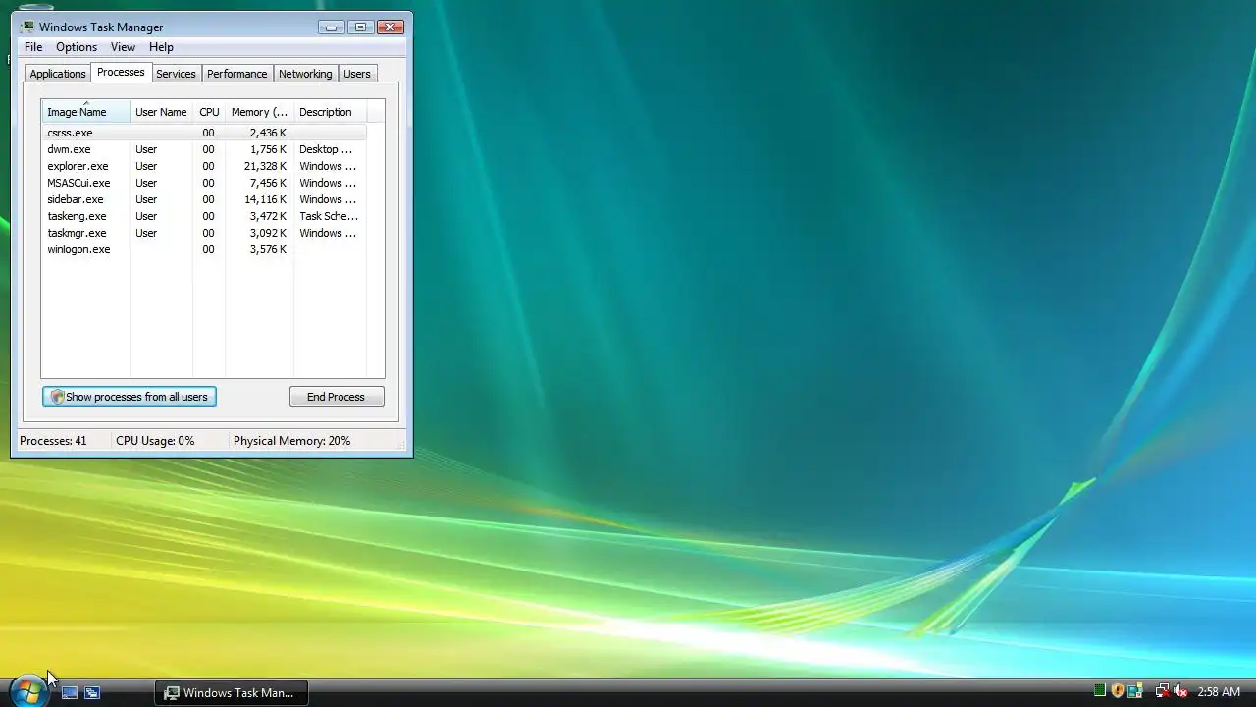The height and width of the screenshot is (707, 1256).
Task: Click the 'CPU Usage: 0%' status bar entry
Action: (155, 441)
